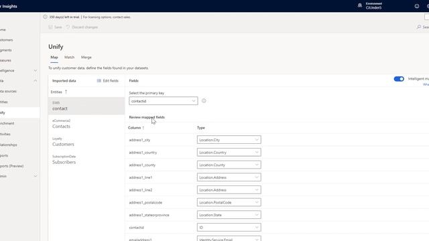Select the contact entity
The width and height of the screenshot is (429, 241).
(86, 106)
